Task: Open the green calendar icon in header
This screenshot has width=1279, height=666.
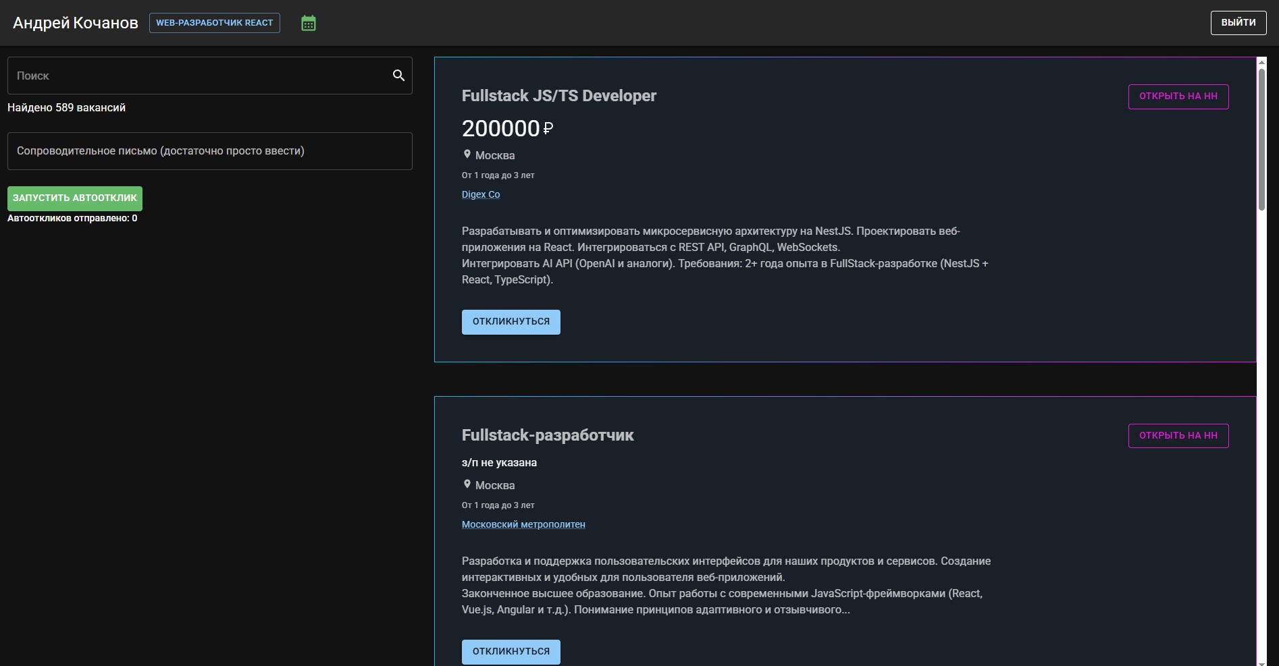Action: 309,23
